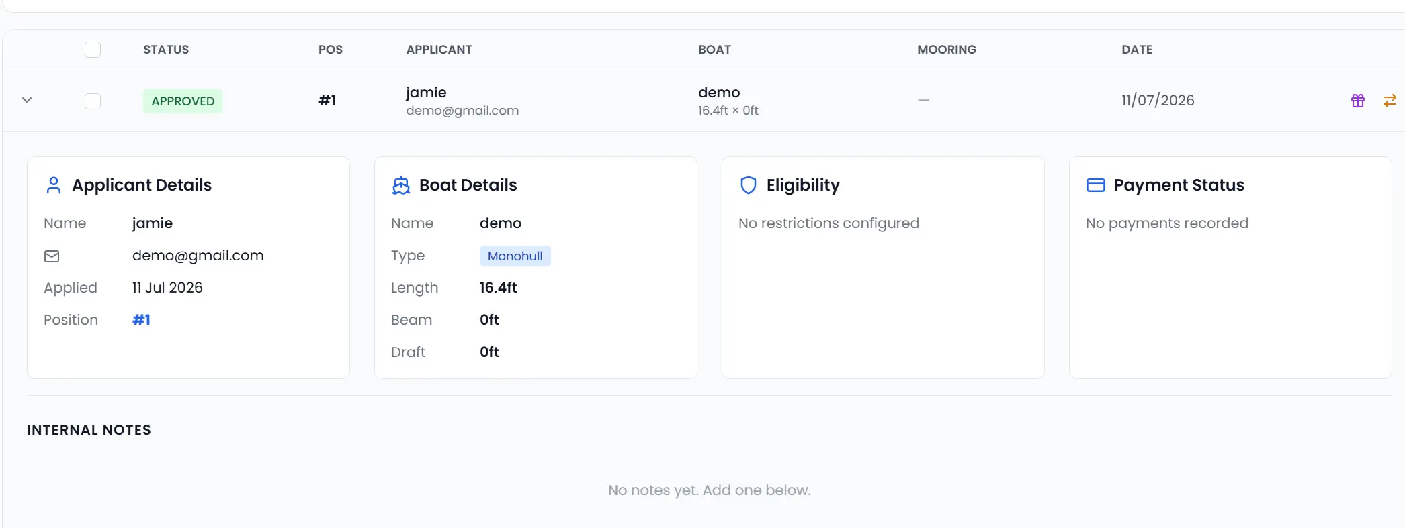Screen dimensions: 1405x528
Task: Click the purple gift icon on jamie's row
Action: pyautogui.click(x=1358, y=101)
